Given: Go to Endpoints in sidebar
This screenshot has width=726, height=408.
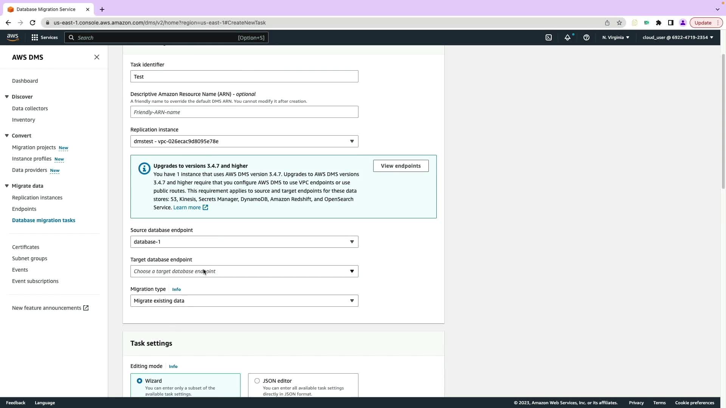Looking at the screenshot, I should coord(24,209).
